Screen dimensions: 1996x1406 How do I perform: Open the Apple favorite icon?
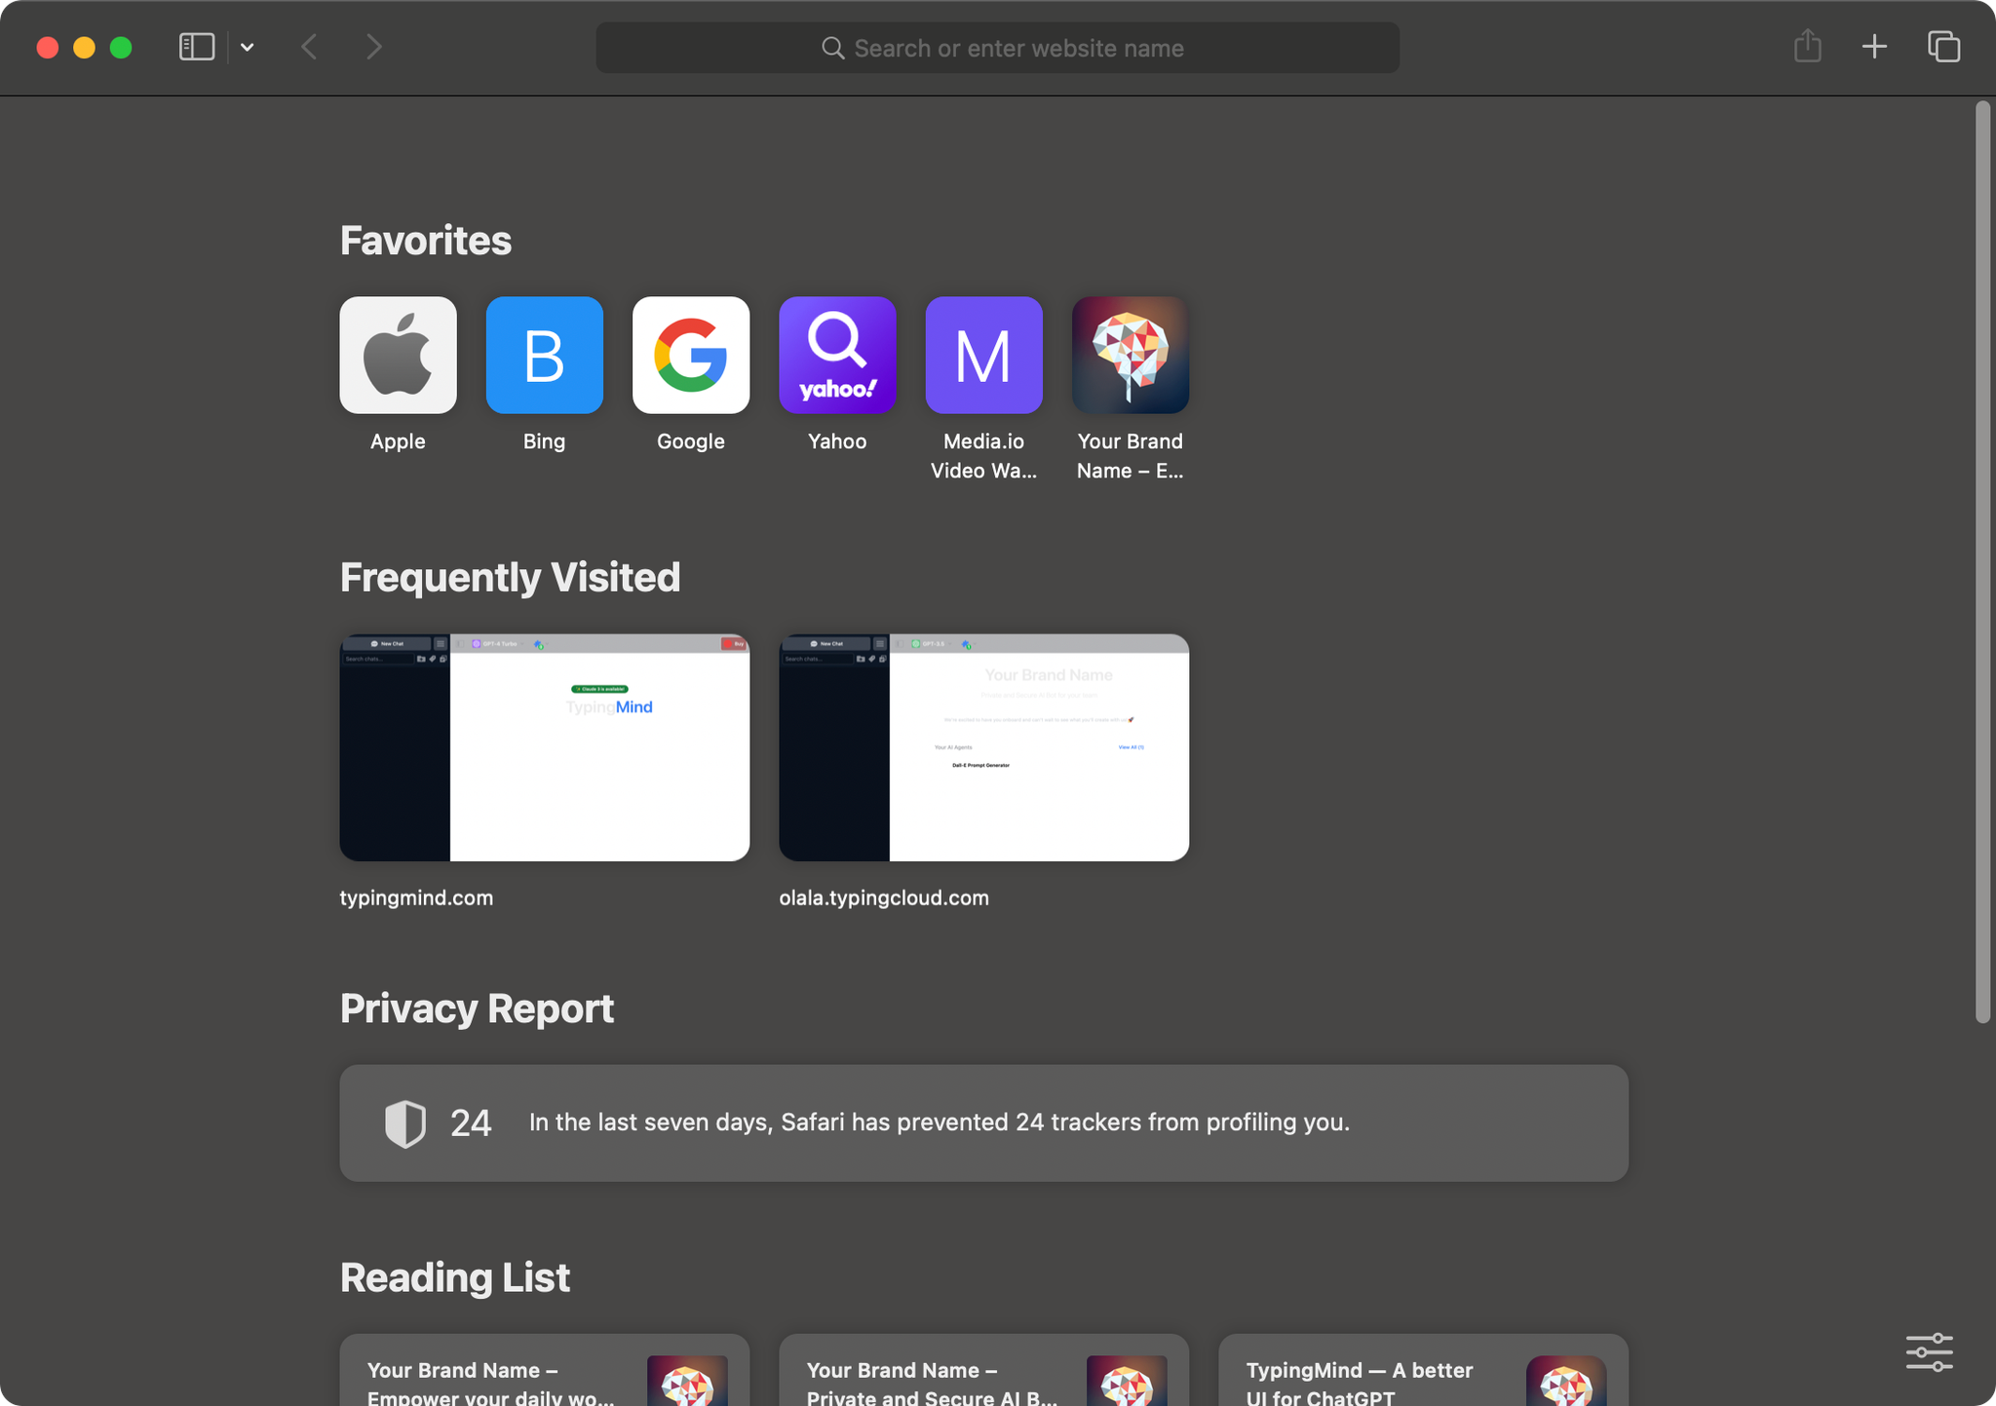(x=398, y=356)
